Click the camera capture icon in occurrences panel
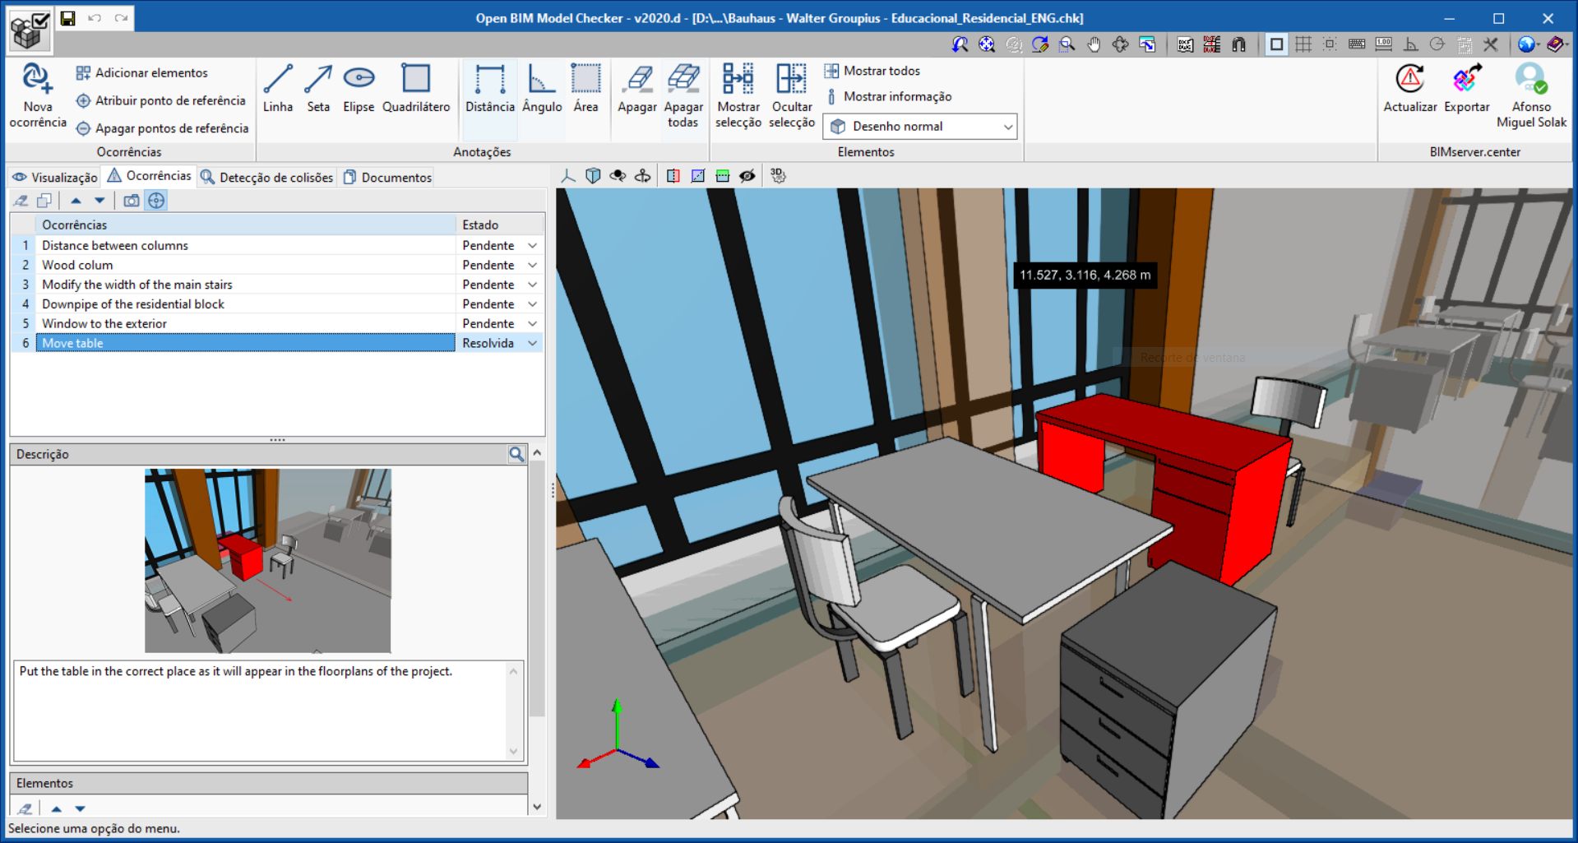 pyautogui.click(x=131, y=200)
